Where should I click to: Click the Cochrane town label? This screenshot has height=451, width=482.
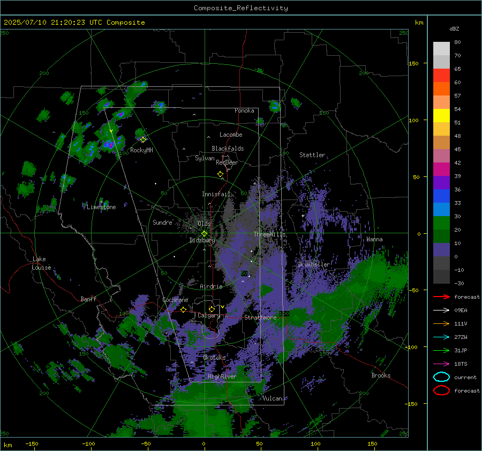(x=175, y=300)
